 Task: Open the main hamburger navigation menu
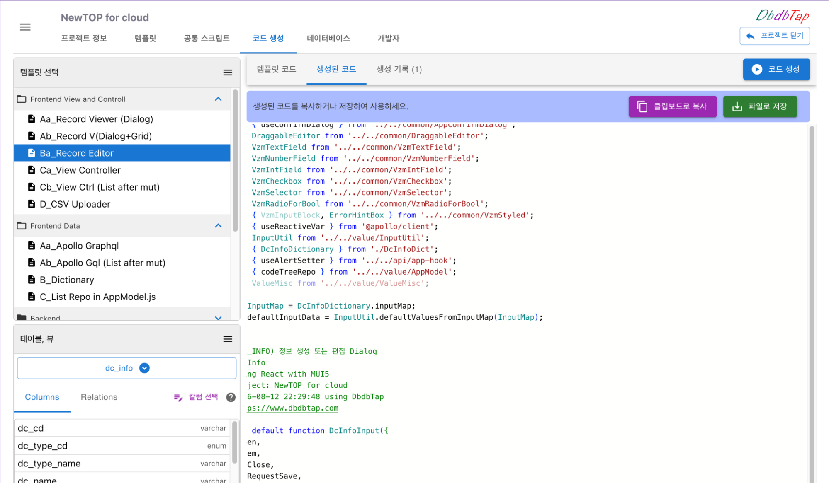click(25, 27)
